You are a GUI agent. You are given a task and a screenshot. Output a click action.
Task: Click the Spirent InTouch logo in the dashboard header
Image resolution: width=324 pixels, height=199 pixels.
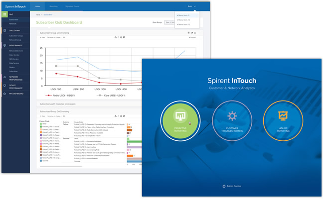(x=15, y=6)
